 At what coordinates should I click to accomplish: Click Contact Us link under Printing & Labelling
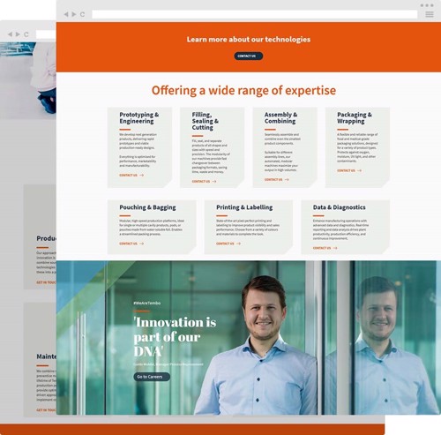click(x=228, y=244)
